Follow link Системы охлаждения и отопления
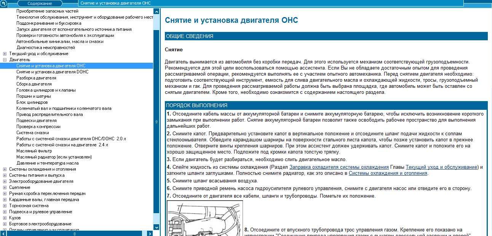 388,173
